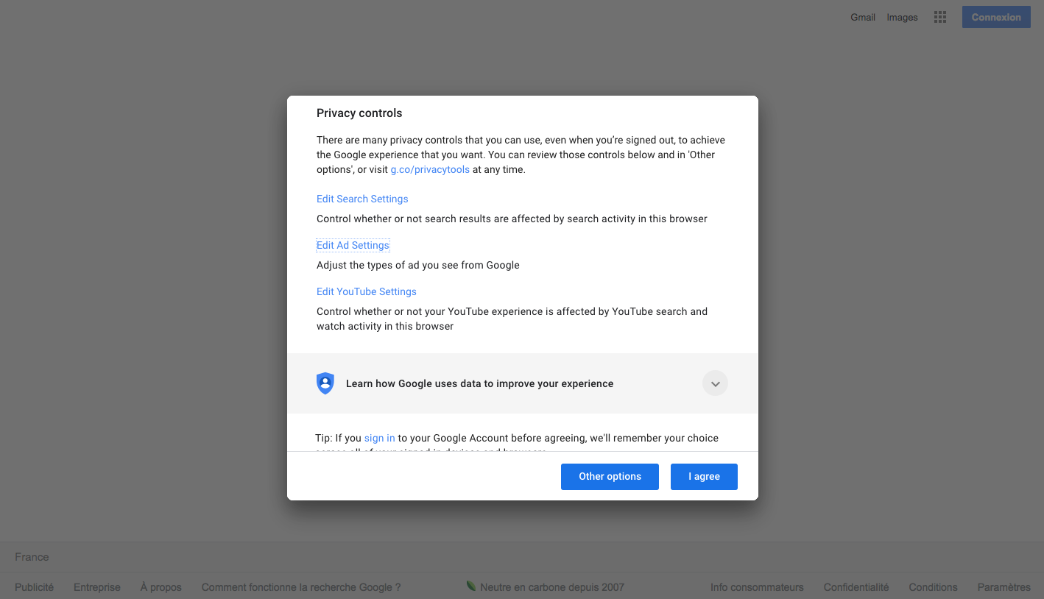Image resolution: width=1044 pixels, height=599 pixels.
Task: Click the green leaf carbon neutral icon
Action: [x=471, y=586]
